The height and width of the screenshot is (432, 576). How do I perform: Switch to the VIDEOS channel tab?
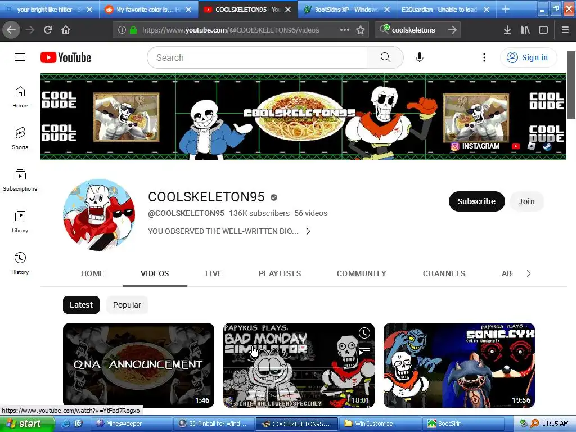coord(155,273)
